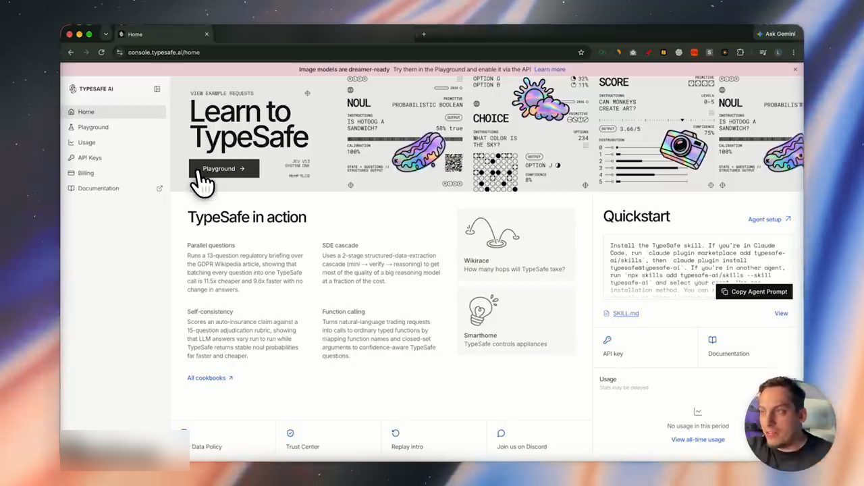The height and width of the screenshot is (486, 864).
Task: View site information icon in address bar
Action: pos(119,52)
